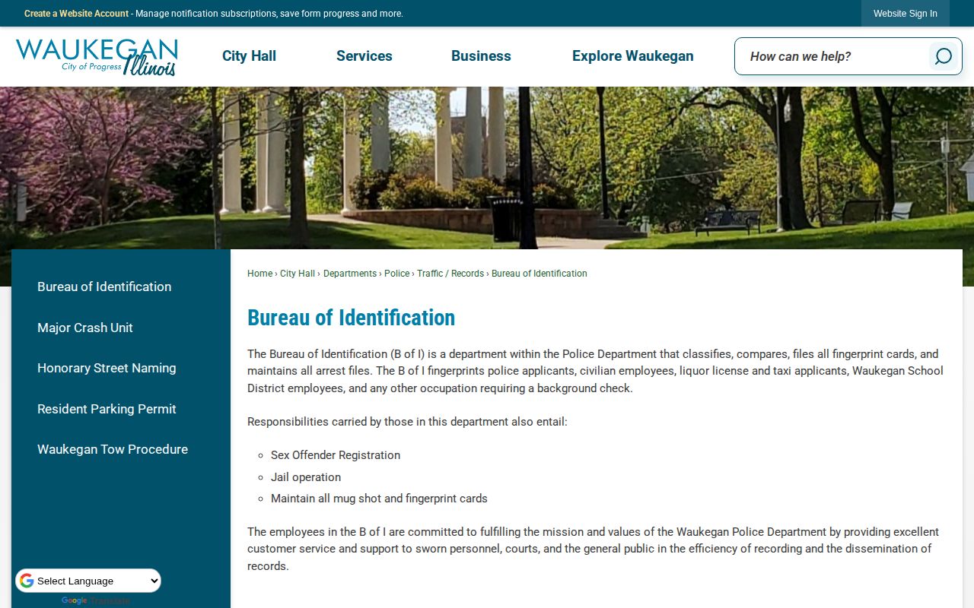This screenshot has height=608, width=974.
Task: Open Traffic / Records breadcrumb link
Action: (450, 274)
